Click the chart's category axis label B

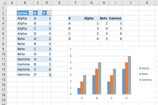[97, 98]
